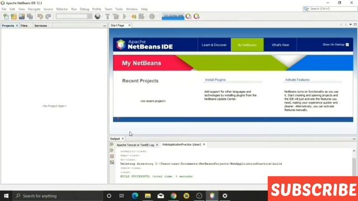The image size is (358, 201).
Task: Open the Source menu
Action: click(x=48, y=9)
